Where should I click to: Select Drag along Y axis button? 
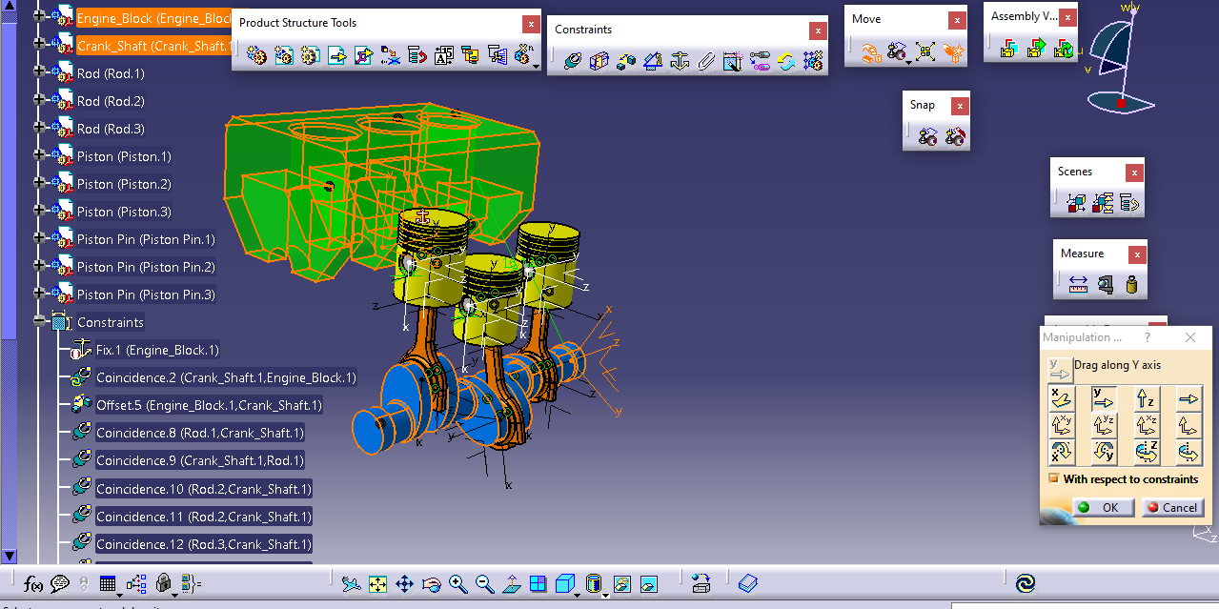[x=1105, y=399]
